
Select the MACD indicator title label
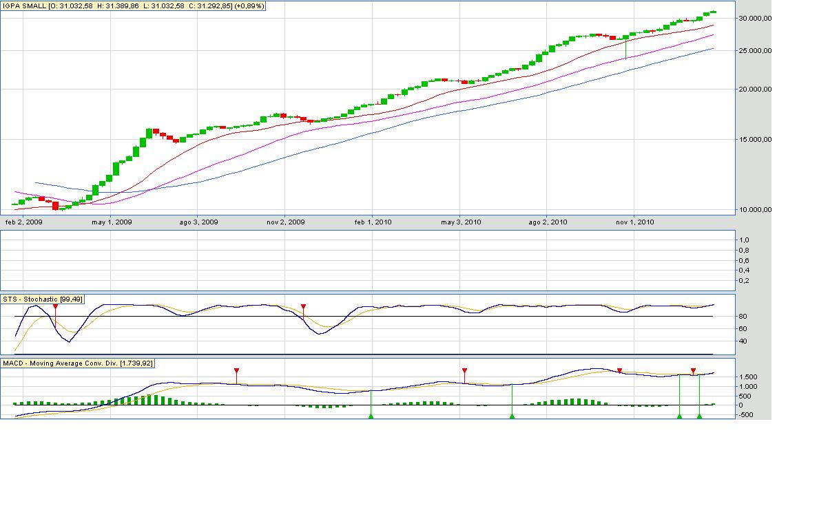[x=78, y=362]
